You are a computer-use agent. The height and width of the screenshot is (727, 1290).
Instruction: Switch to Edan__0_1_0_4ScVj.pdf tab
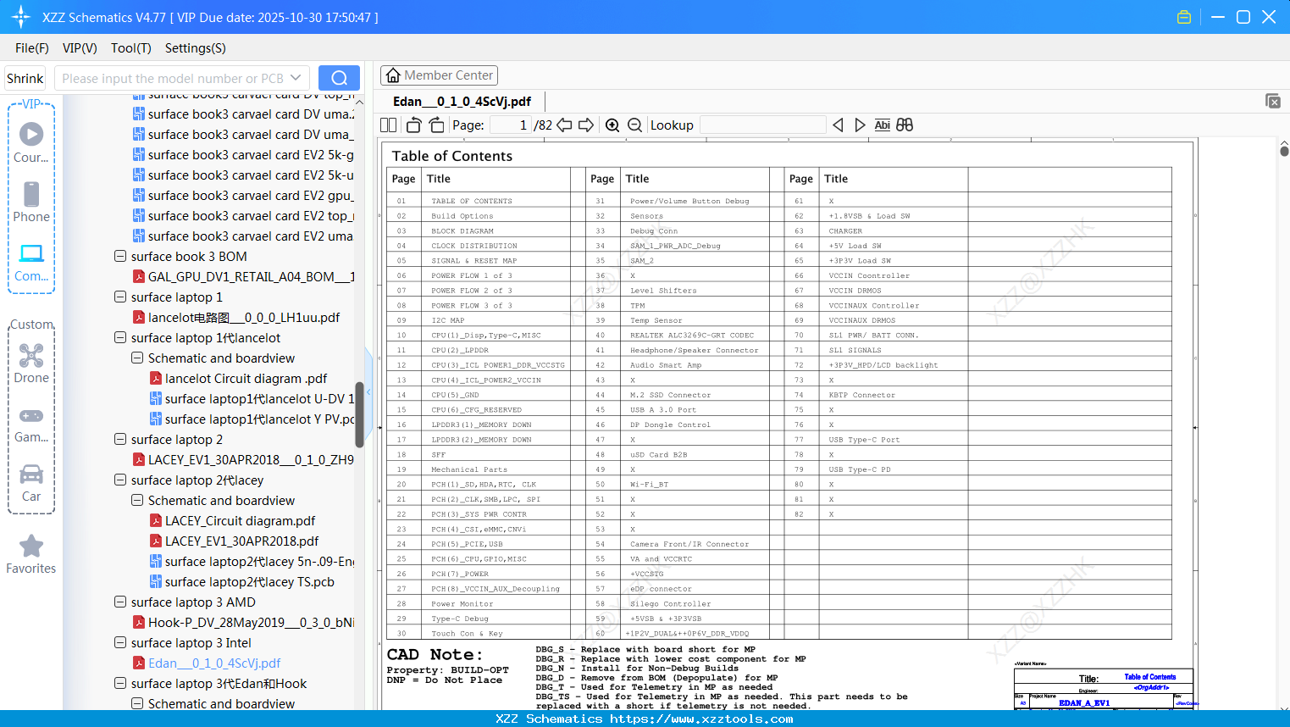coord(462,102)
